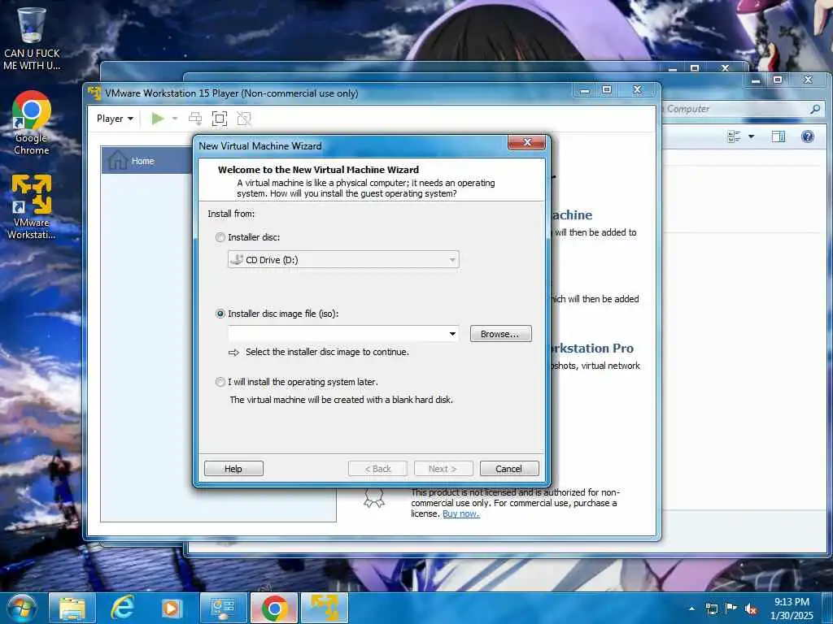
Task: Click the Chrome taskbar icon
Action: click(273, 608)
